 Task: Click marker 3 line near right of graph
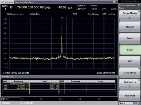(x=104, y=43)
